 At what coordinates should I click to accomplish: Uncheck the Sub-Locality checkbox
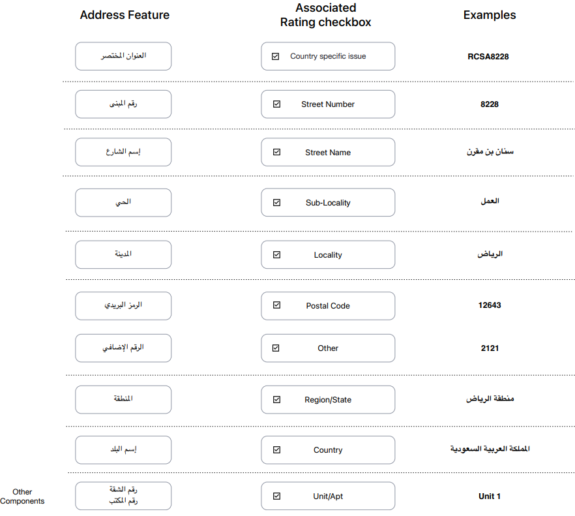pos(277,203)
